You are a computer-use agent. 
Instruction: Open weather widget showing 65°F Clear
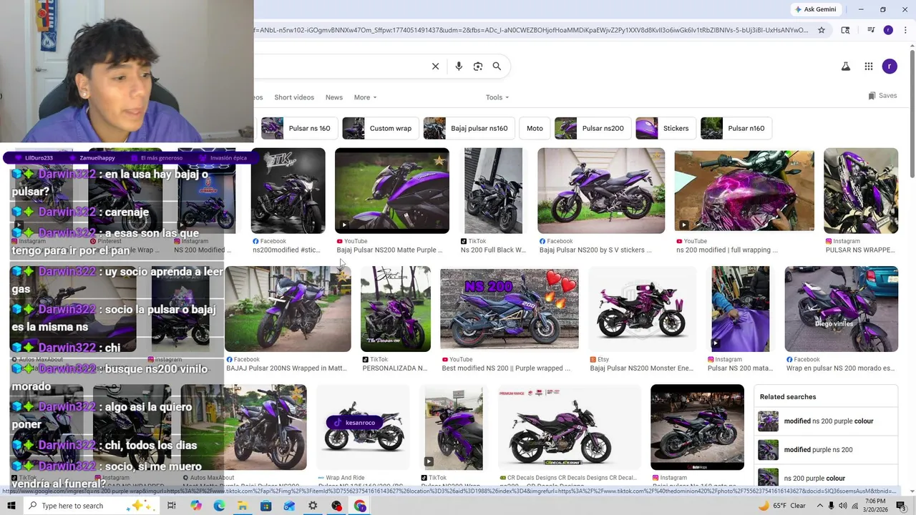781,506
